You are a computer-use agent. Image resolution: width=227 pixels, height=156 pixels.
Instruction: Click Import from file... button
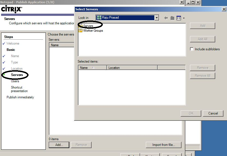coord(164,145)
